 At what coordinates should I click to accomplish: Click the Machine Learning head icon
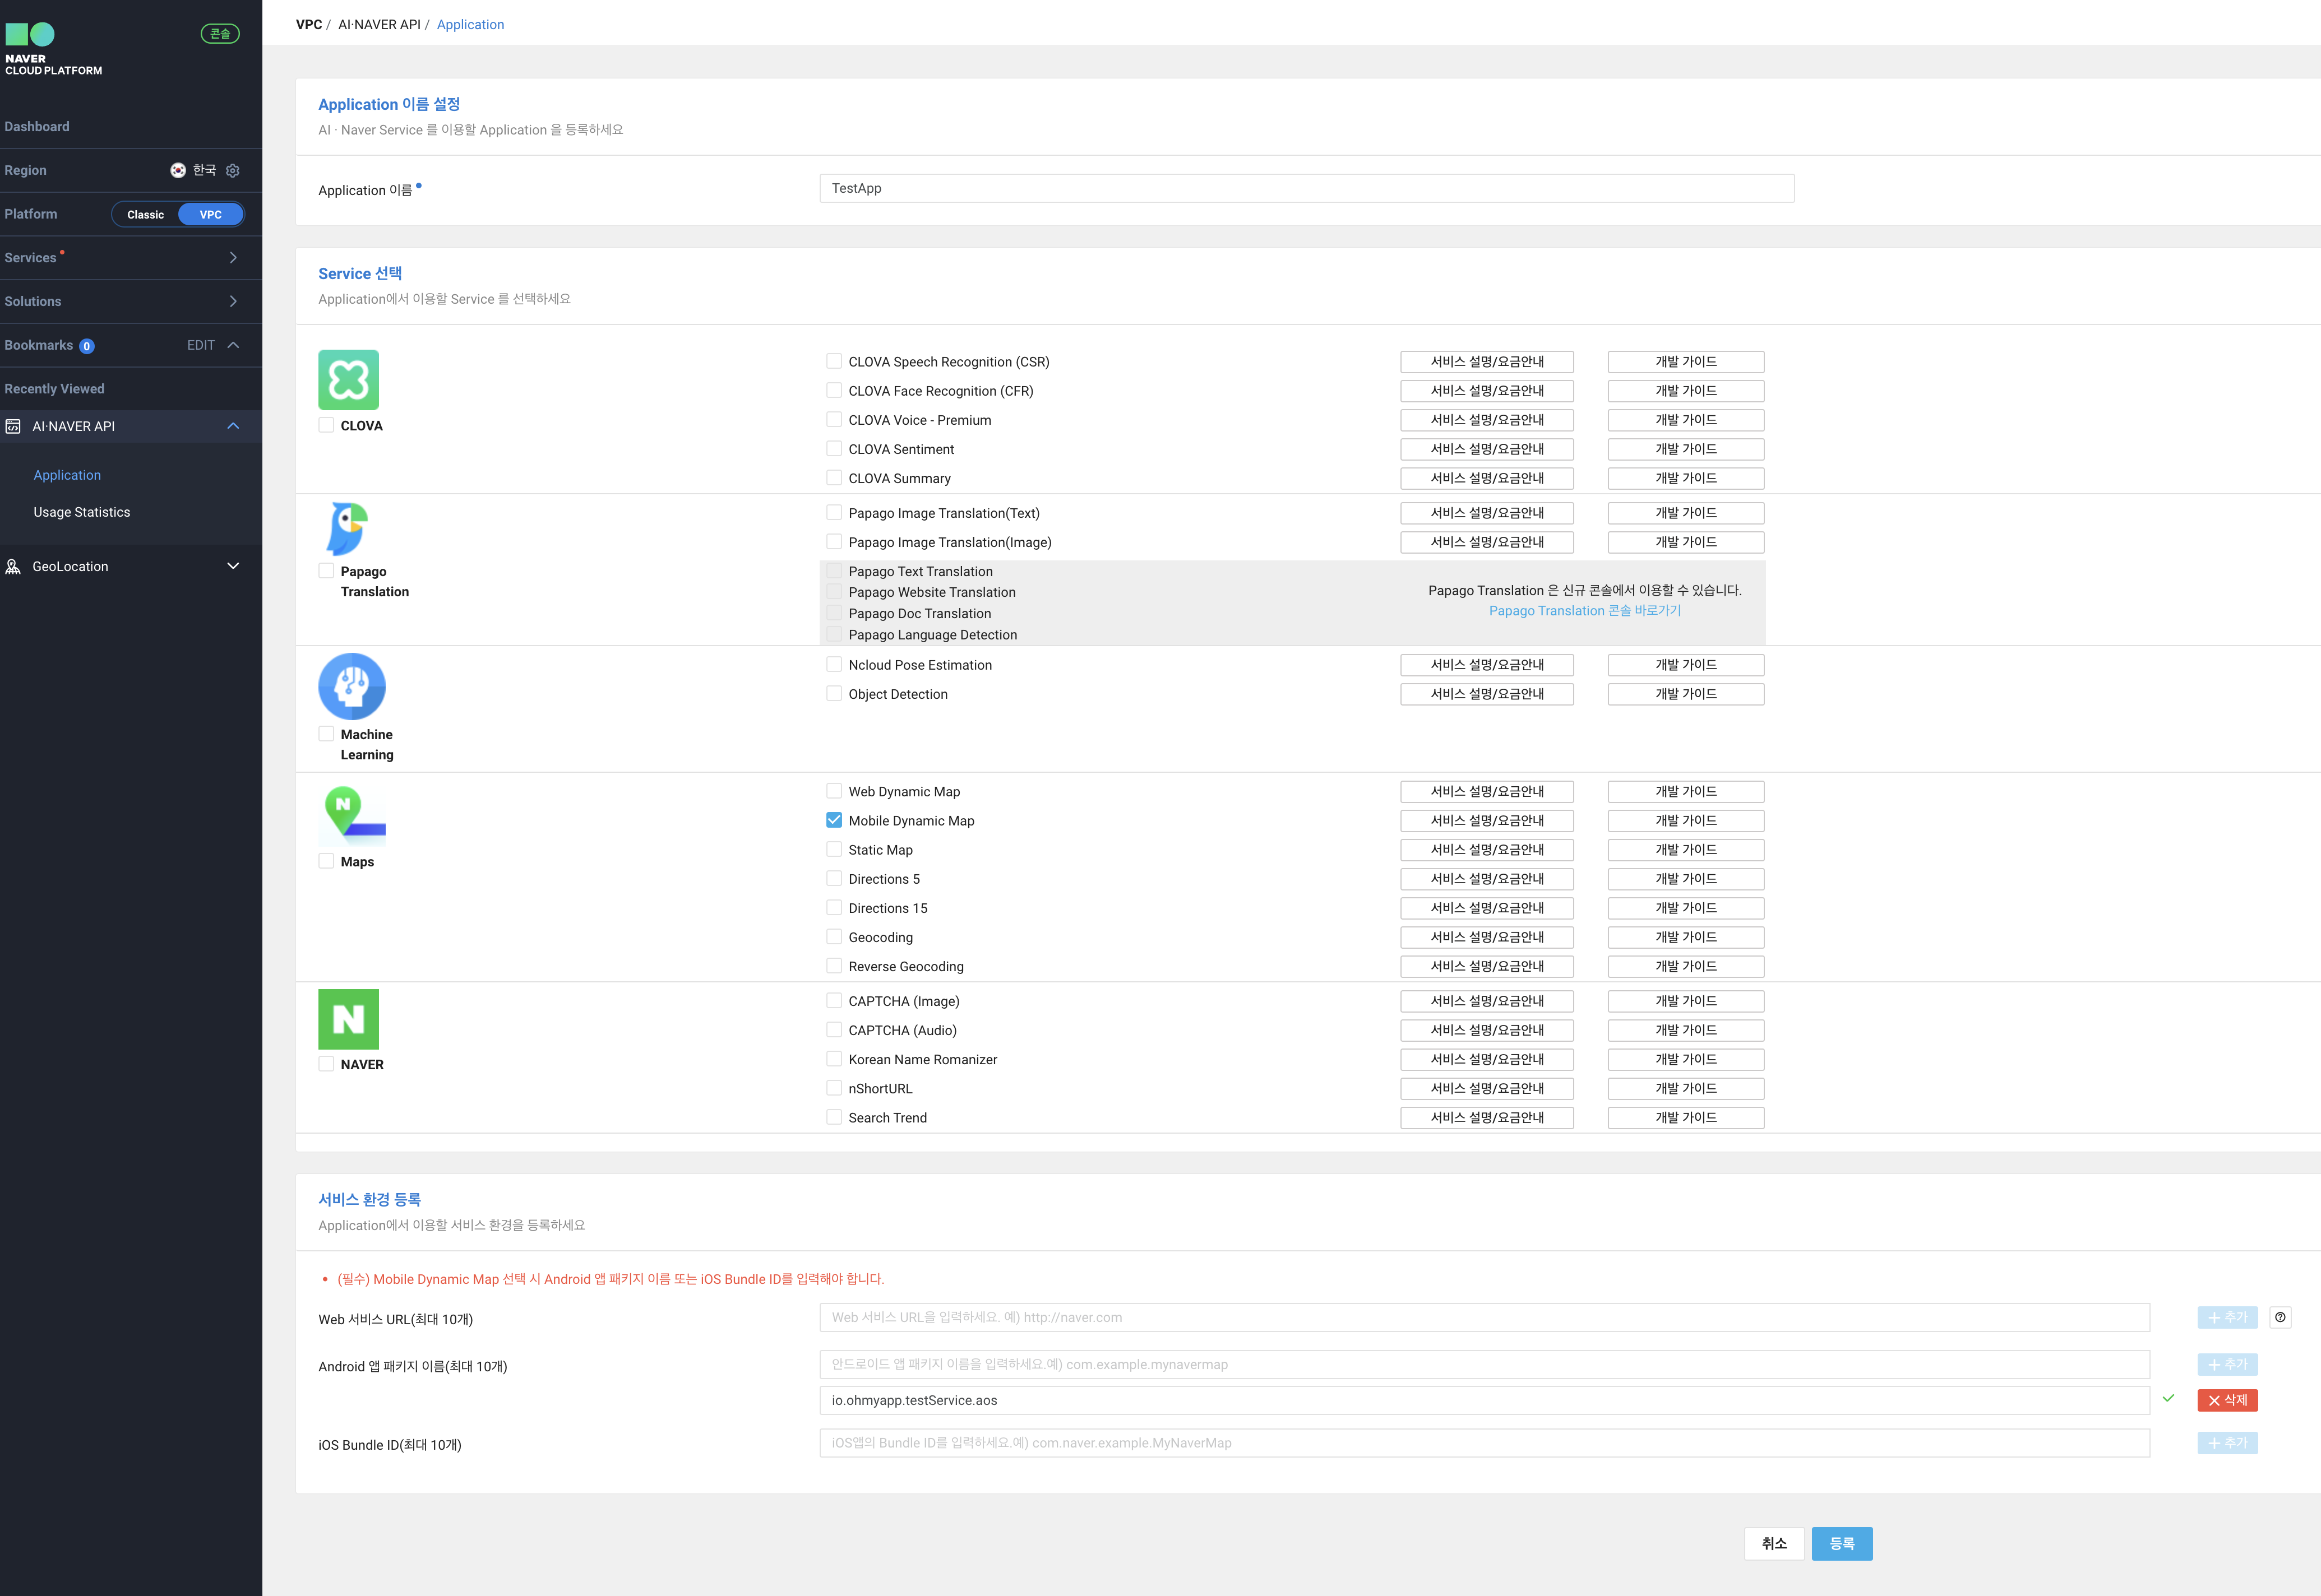[x=351, y=686]
